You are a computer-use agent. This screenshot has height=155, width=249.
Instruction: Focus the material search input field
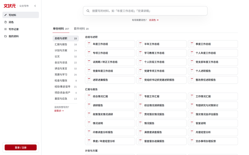point(145,11)
